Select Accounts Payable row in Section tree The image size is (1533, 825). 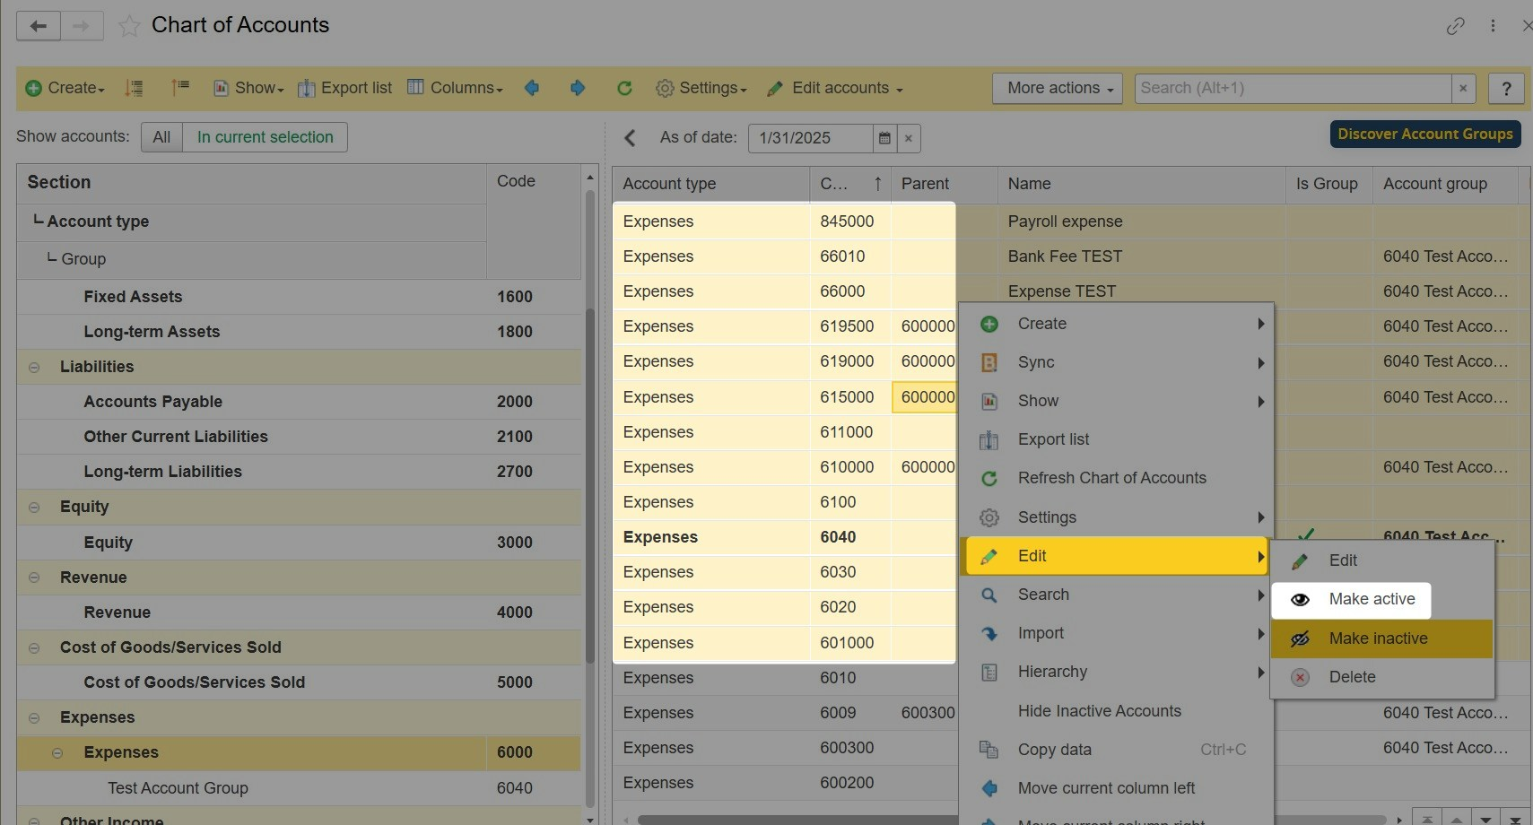pos(299,402)
